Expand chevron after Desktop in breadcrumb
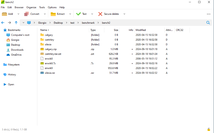 (x=67, y=23)
